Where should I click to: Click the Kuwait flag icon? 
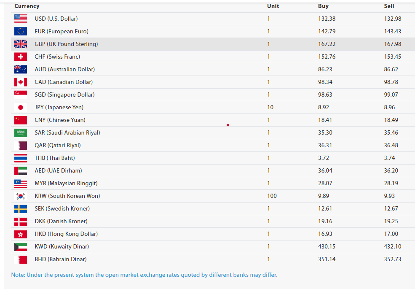(x=20, y=246)
